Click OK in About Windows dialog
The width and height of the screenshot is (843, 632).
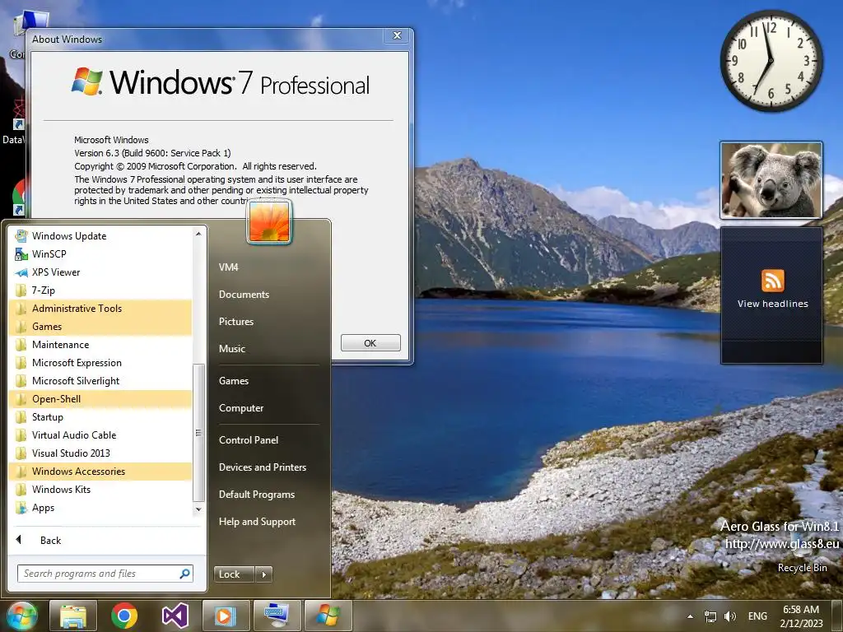(x=370, y=343)
